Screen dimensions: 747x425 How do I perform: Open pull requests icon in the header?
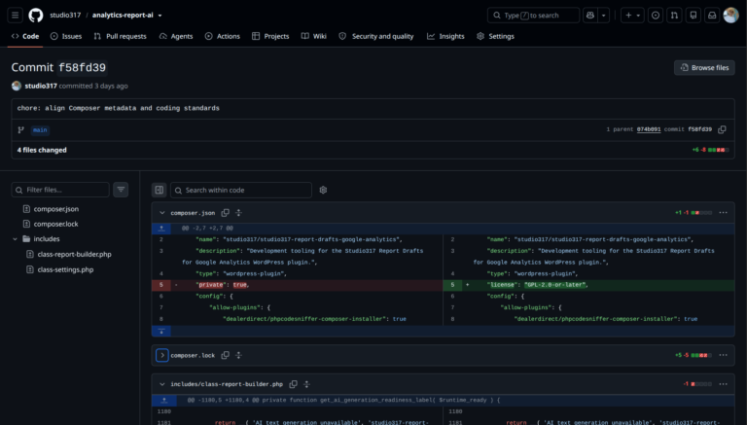(674, 16)
